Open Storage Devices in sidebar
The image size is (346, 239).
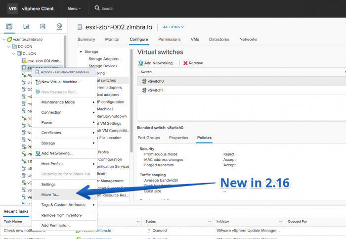click(x=103, y=66)
